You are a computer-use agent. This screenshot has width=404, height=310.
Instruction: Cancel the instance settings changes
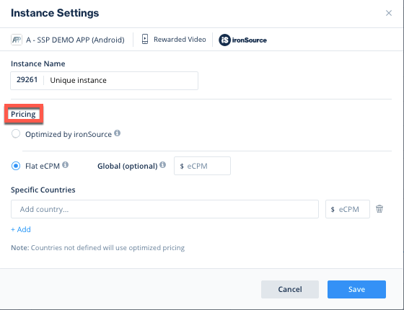click(x=290, y=289)
